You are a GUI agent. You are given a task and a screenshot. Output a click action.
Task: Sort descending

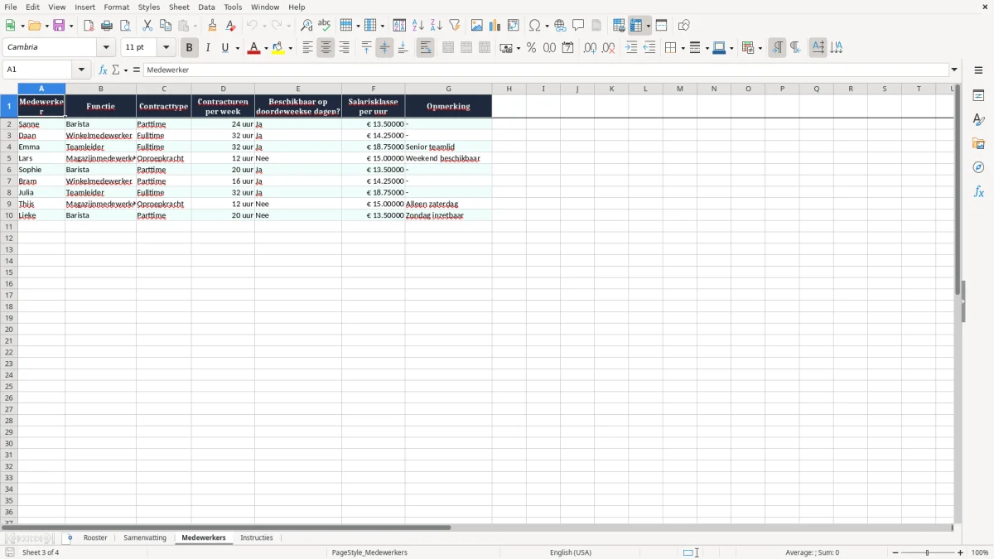[x=437, y=26]
